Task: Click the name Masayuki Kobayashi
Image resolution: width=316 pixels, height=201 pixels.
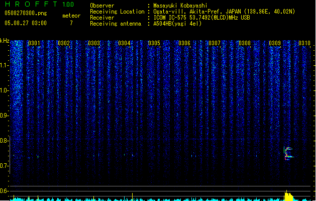Action: 180,6
